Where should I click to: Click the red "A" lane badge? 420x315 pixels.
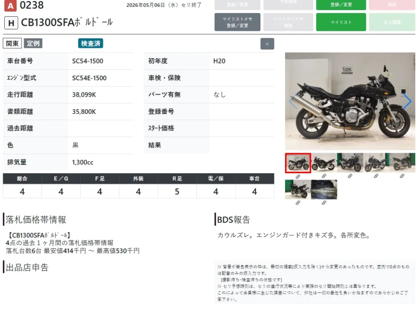[x=10, y=6]
